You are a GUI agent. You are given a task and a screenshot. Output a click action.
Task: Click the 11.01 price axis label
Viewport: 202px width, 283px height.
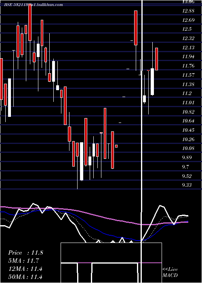point(188,103)
